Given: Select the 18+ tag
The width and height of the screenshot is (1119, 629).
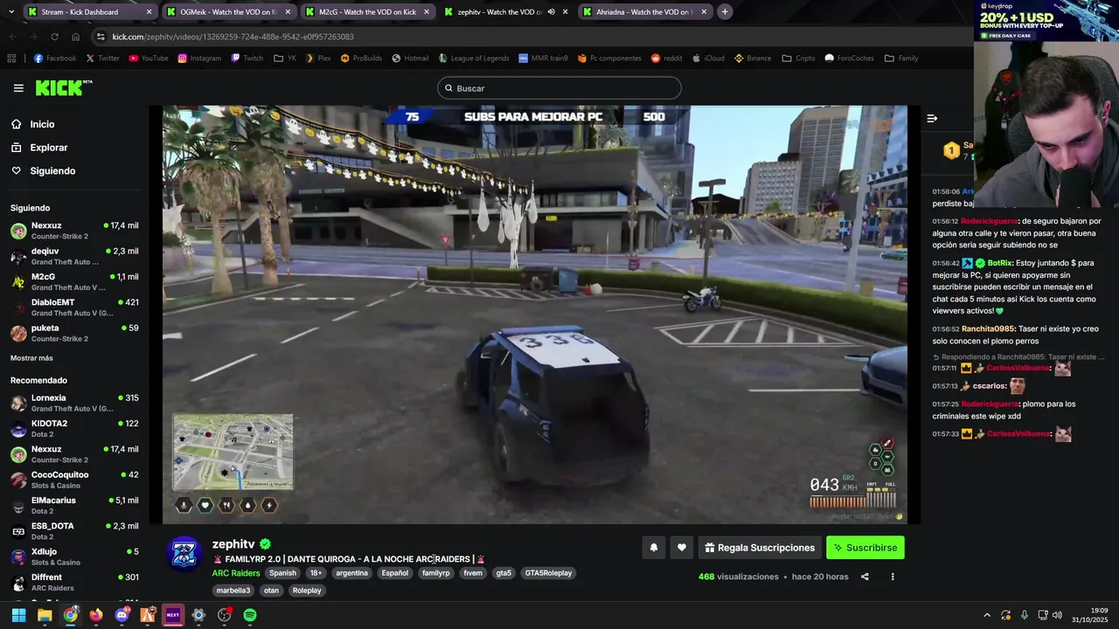Looking at the screenshot, I should click(x=316, y=573).
